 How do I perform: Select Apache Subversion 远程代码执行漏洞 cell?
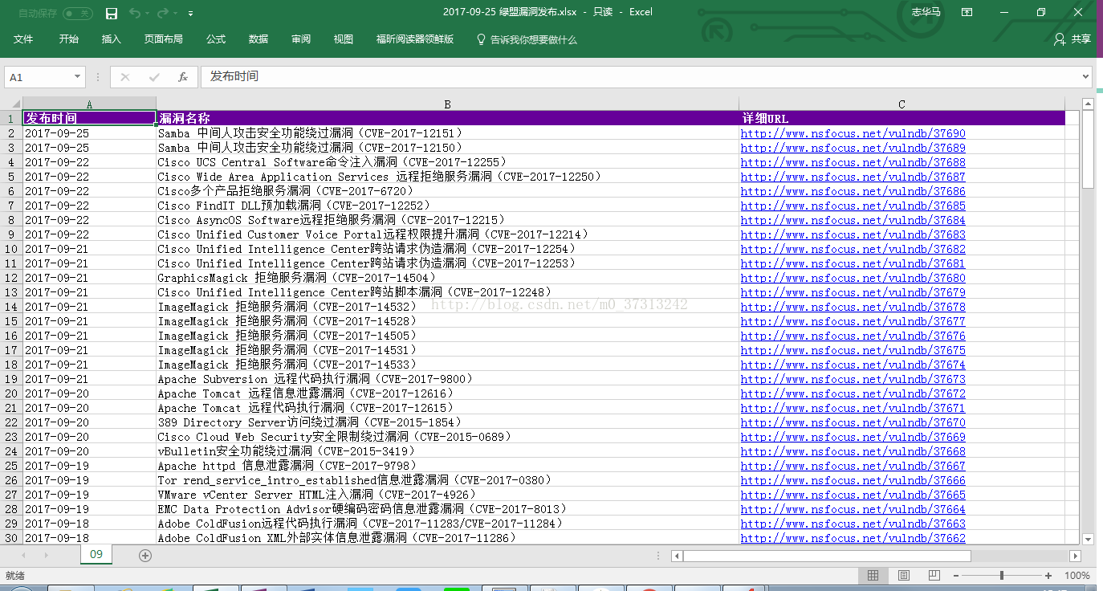[447, 379]
